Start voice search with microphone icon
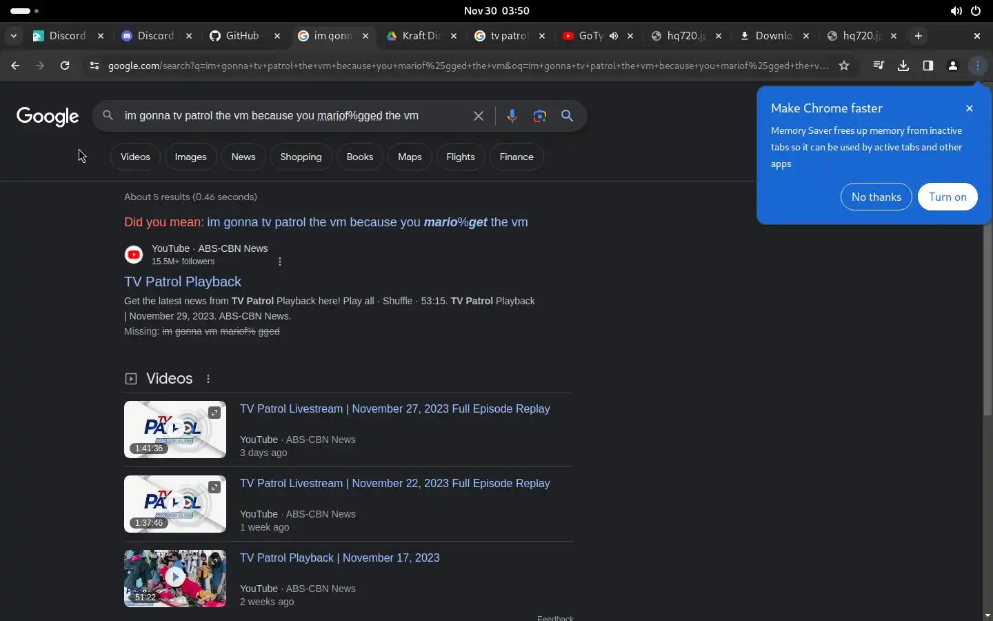The height and width of the screenshot is (621, 993). [x=512, y=116]
